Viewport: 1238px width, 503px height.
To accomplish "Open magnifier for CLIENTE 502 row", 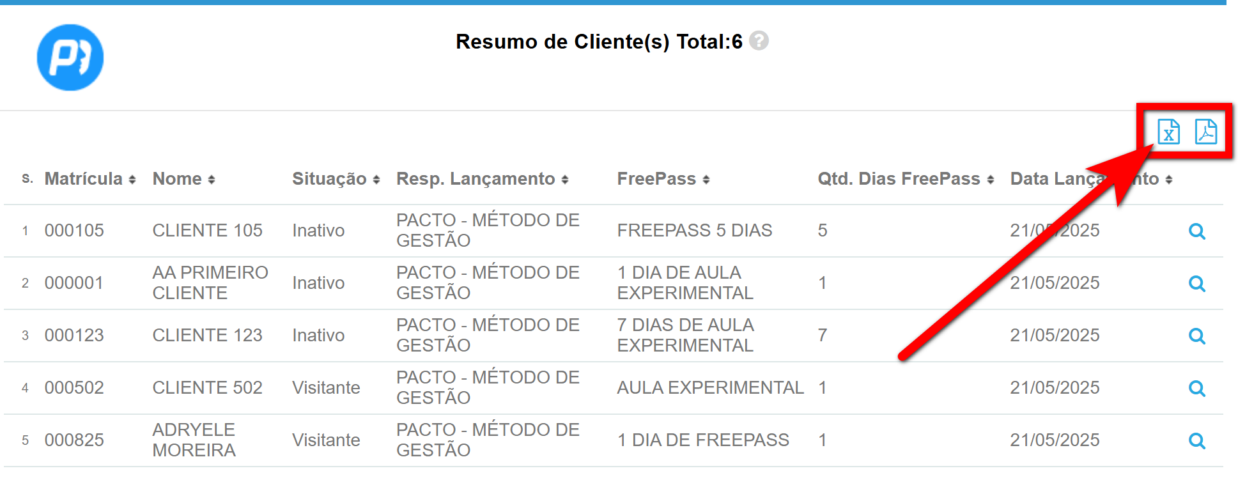I will coord(1196,389).
